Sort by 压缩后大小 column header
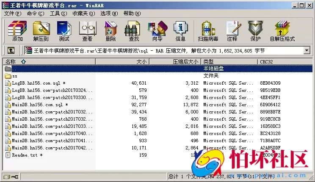The image size is (315, 182). coord(185,62)
